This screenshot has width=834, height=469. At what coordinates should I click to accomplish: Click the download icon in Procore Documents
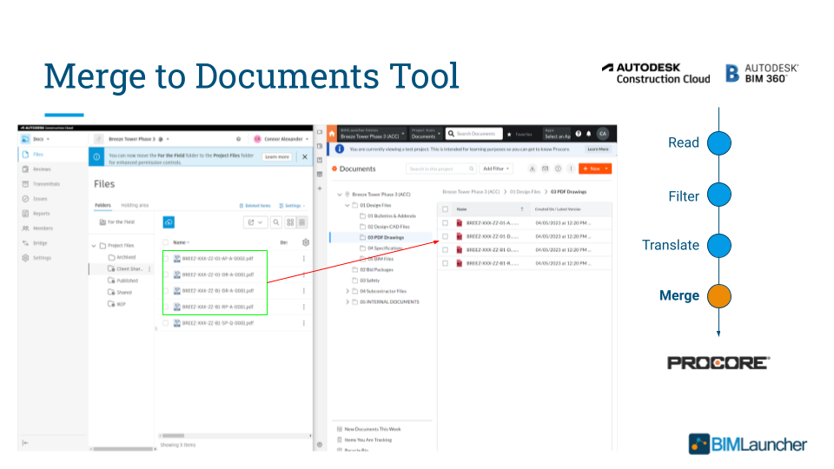click(532, 168)
